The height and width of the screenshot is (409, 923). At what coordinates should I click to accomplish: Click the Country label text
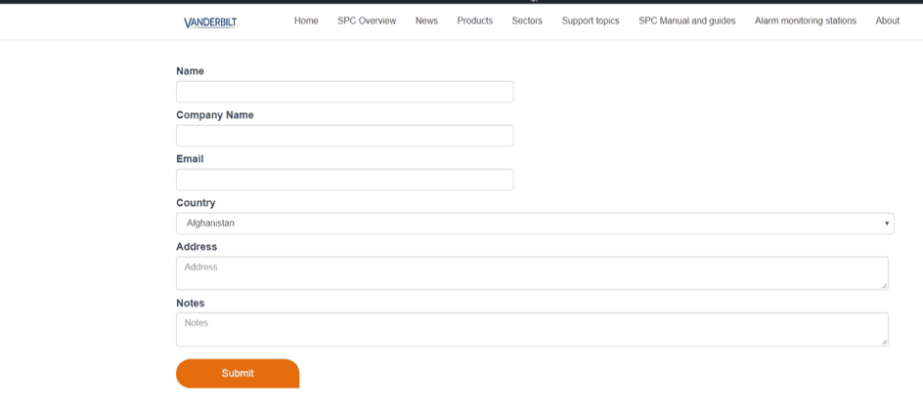point(196,203)
